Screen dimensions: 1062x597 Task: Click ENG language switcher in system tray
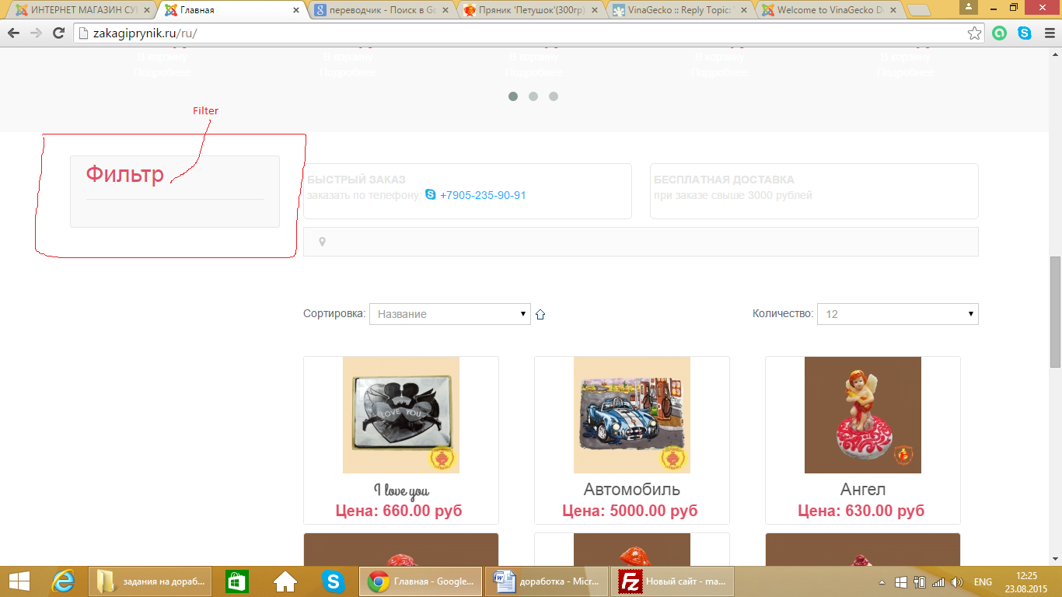[983, 582]
